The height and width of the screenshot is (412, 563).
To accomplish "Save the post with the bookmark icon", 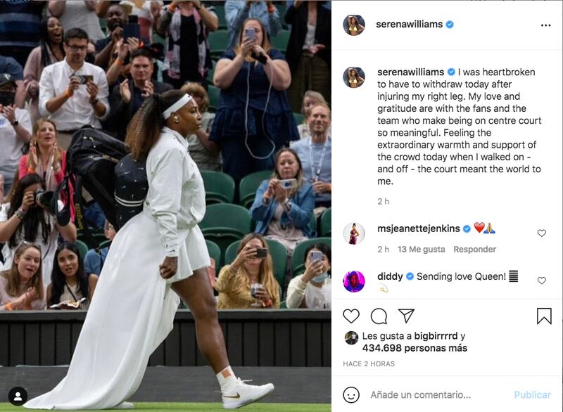I will click(x=544, y=316).
